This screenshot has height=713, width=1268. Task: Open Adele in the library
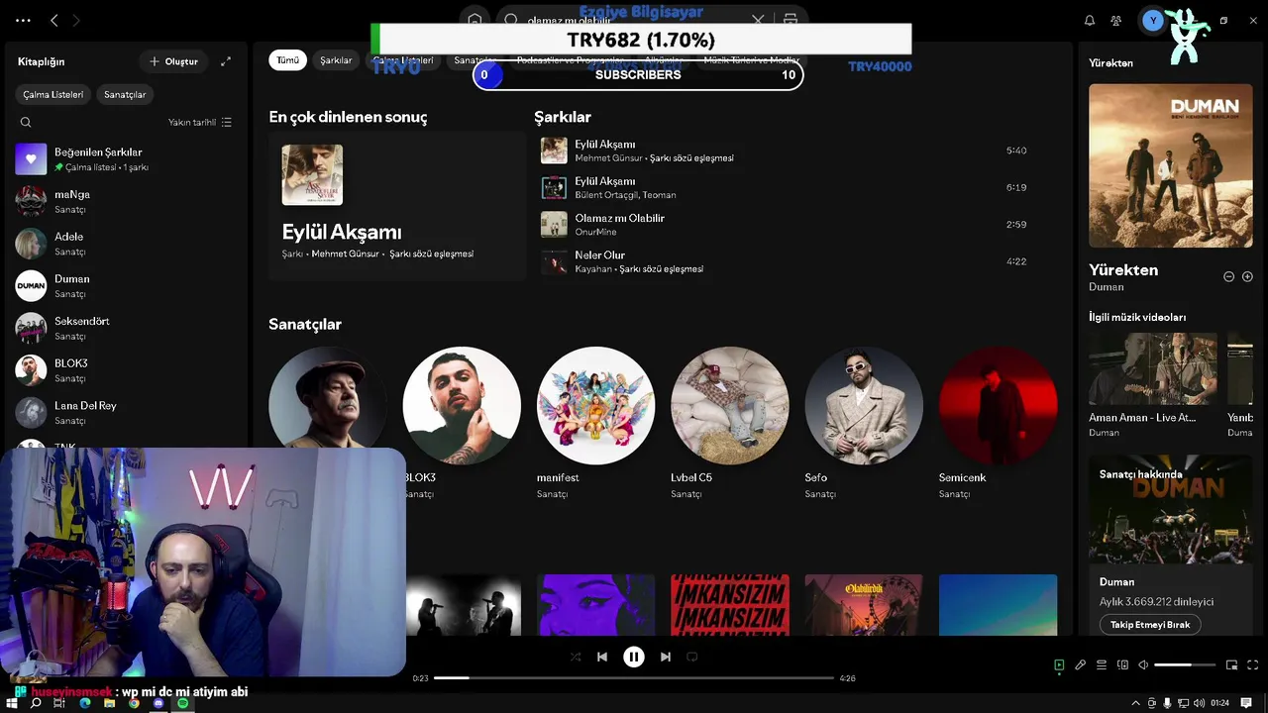pos(124,244)
